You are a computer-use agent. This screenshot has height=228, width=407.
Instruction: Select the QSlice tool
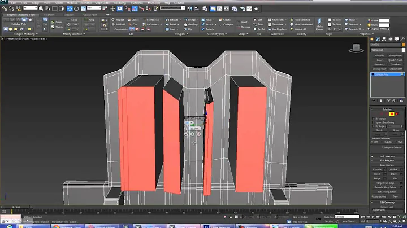point(133,20)
